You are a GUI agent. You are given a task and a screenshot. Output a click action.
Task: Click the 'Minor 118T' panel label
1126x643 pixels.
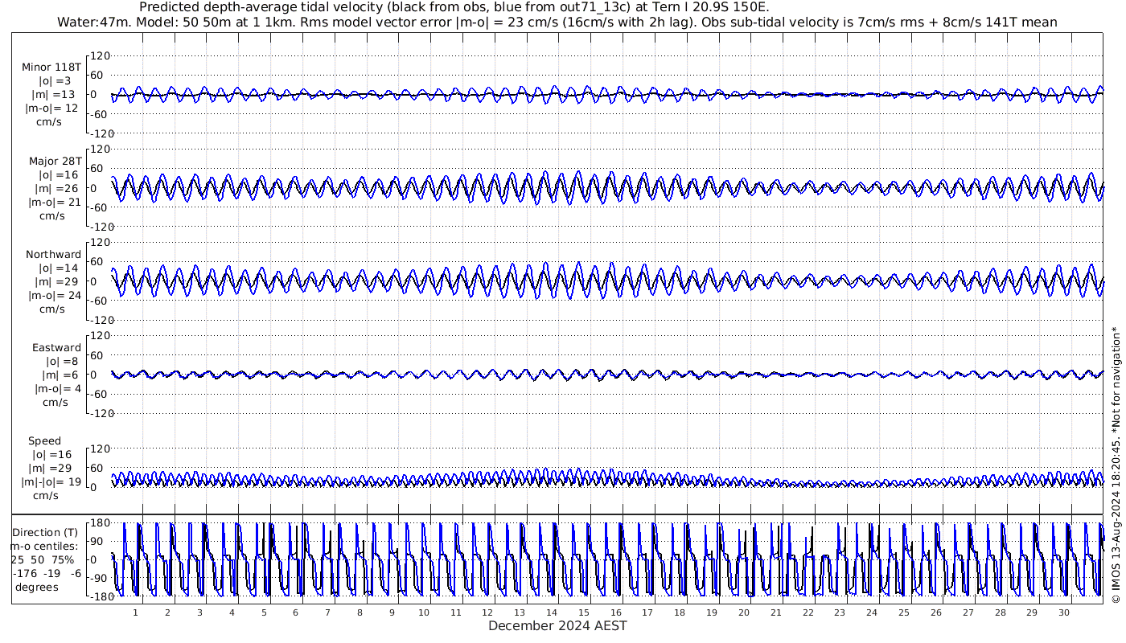click(x=51, y=68)
